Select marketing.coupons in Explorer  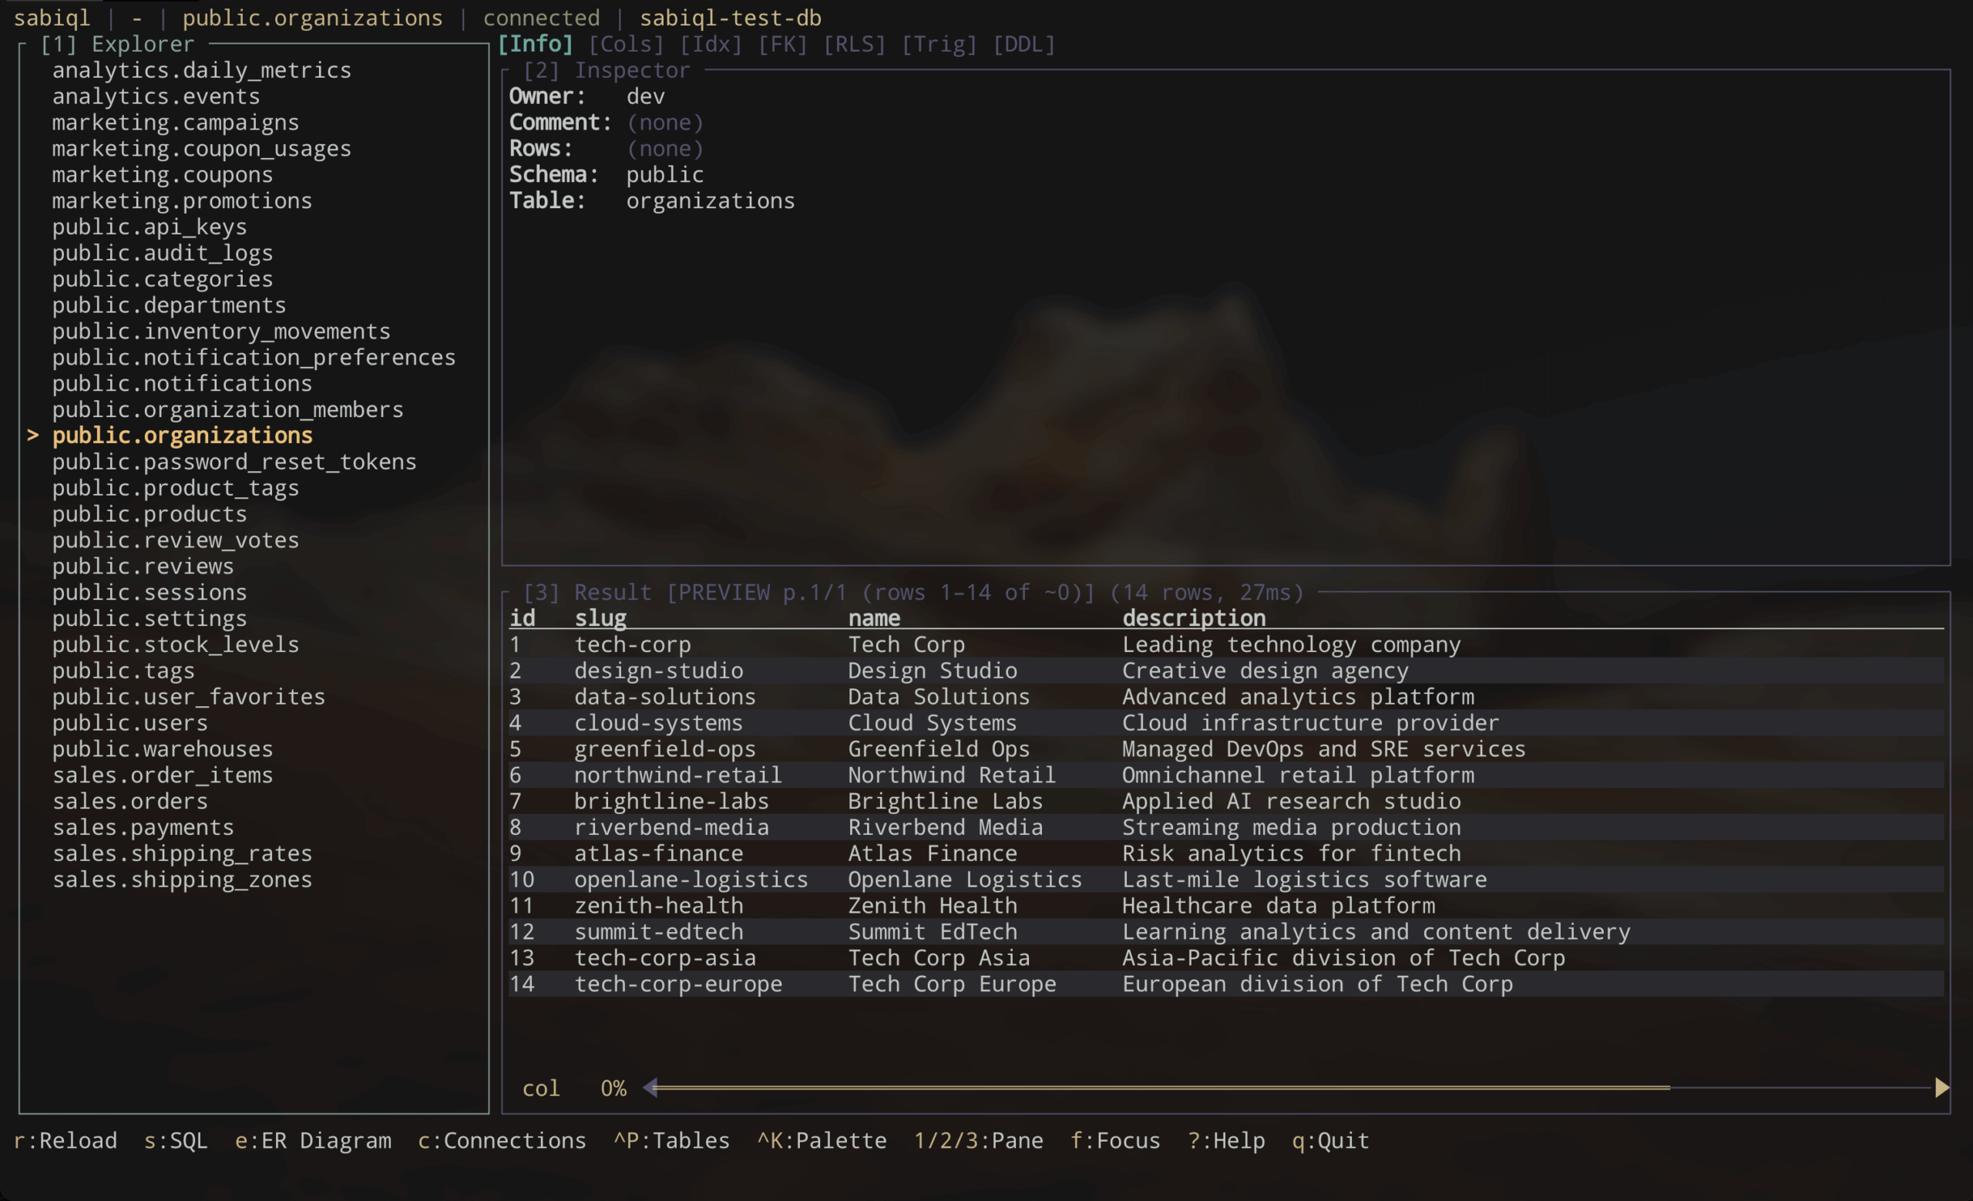(x=162, y=174)
